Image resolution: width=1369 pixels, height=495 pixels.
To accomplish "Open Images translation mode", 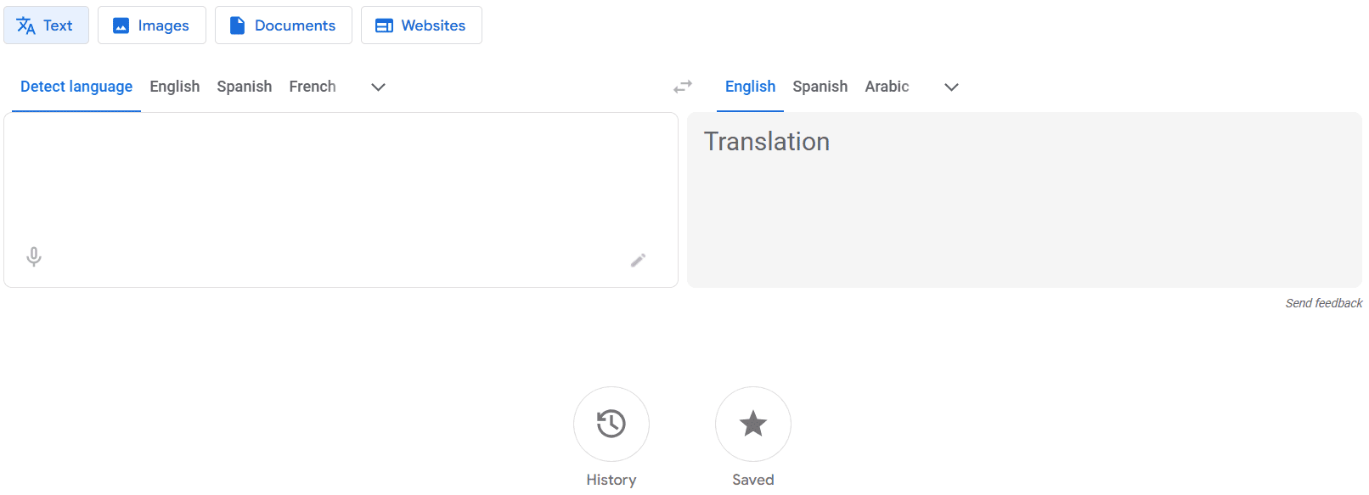I will (151, 25).
